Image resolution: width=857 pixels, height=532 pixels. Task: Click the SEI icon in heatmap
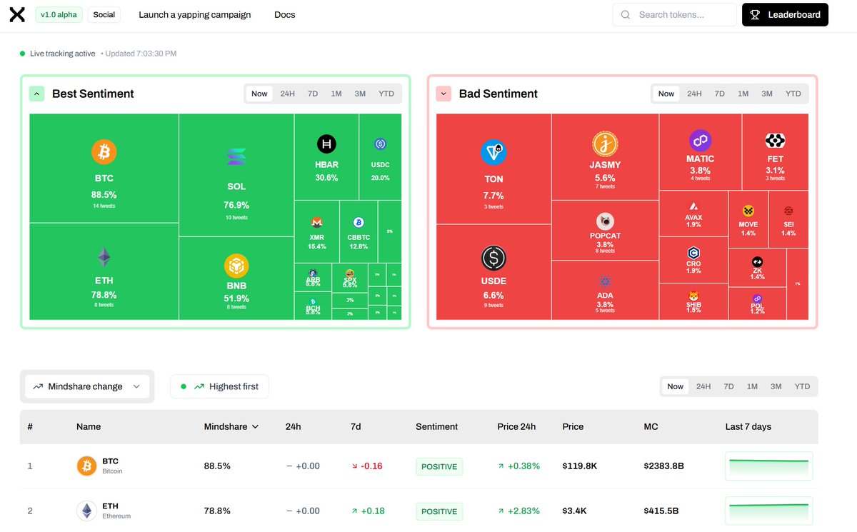788,211
